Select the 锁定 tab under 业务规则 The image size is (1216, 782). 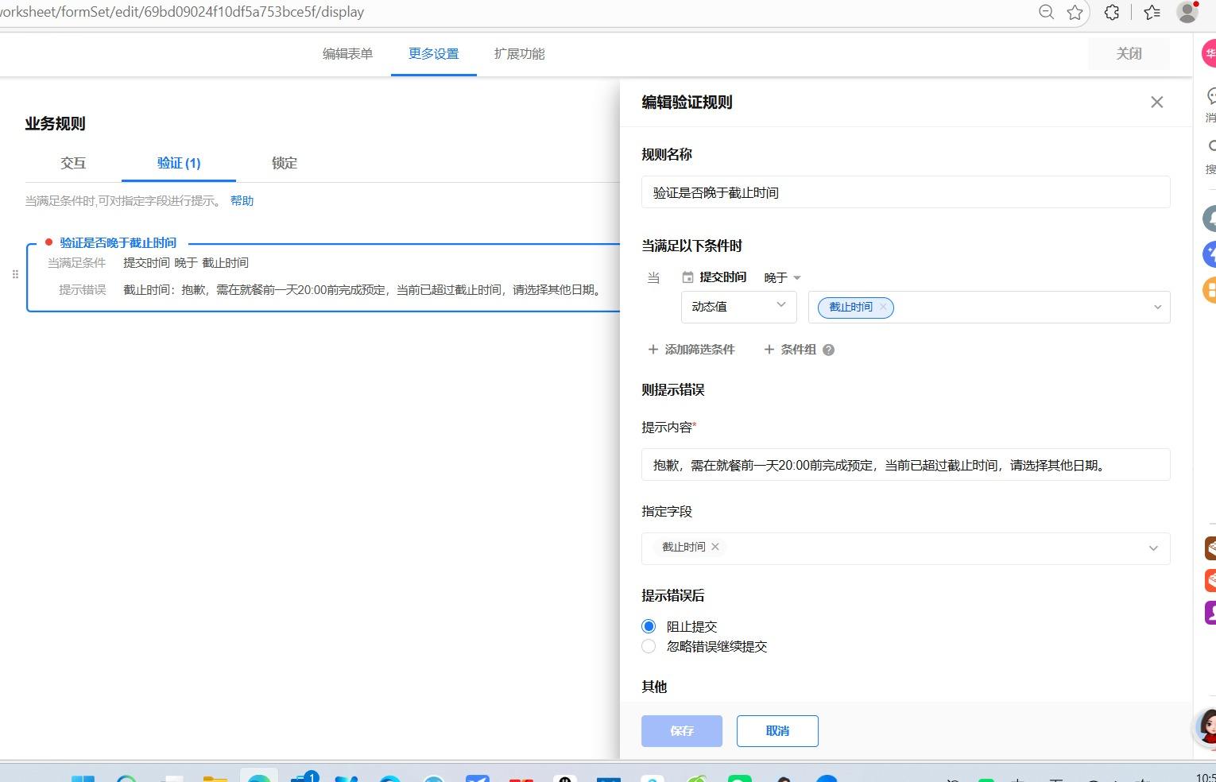[284, 163]
